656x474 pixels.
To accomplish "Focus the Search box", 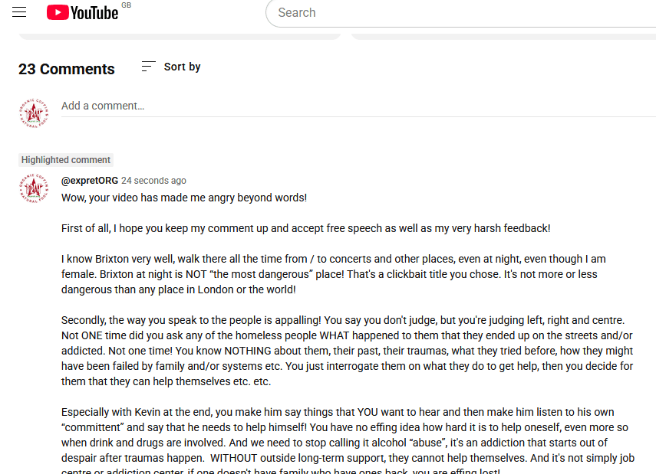I will (x=460, y=13).
